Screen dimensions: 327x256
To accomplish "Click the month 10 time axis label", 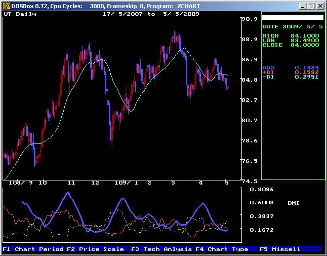I will point(43,183).
